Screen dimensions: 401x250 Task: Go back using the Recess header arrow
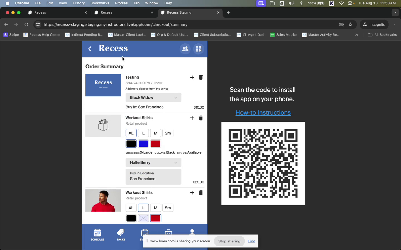click(90, 49)
